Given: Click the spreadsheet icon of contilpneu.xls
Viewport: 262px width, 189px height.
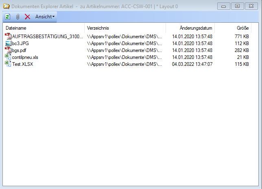Looking at the screenshot, I should [x=8, y=57].
